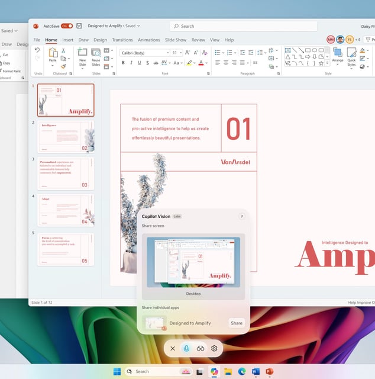Image resolution: width=375 pixels, height=379 pixels.
Task: Open the Arrange menu
Action: point(338,56)
